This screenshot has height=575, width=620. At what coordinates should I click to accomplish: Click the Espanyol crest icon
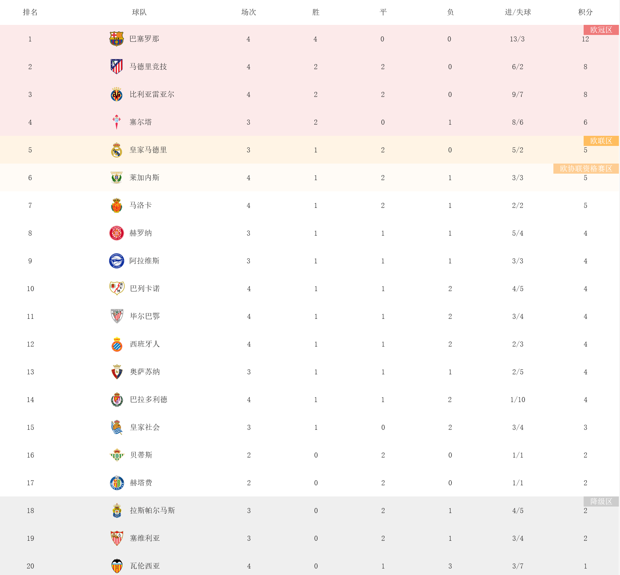coord(117,344)
